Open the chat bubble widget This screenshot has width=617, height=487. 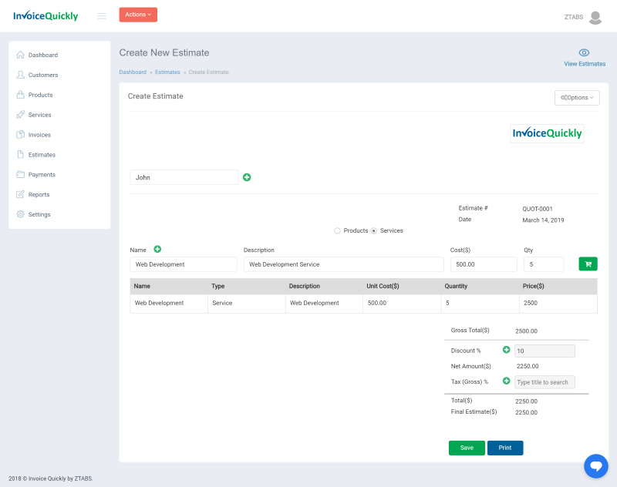pos(595,465)
